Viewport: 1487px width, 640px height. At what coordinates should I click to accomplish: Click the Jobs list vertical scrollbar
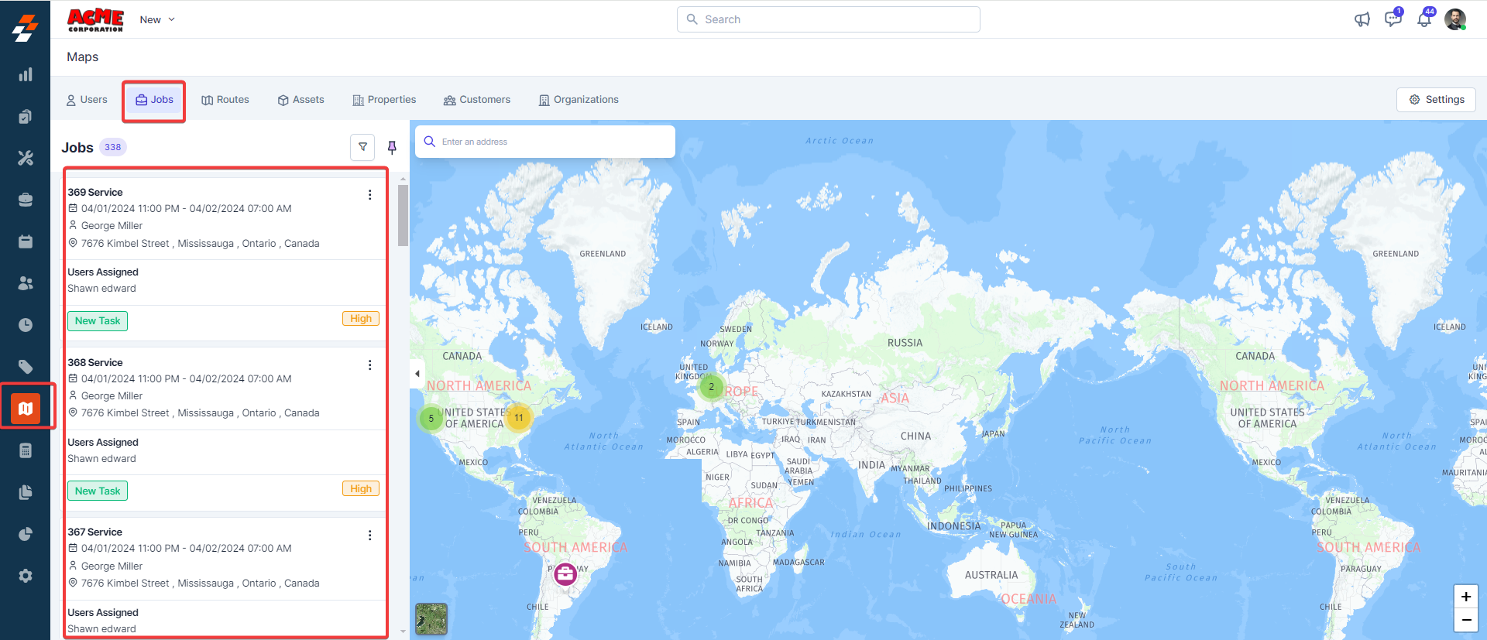(x=403, y=215)
